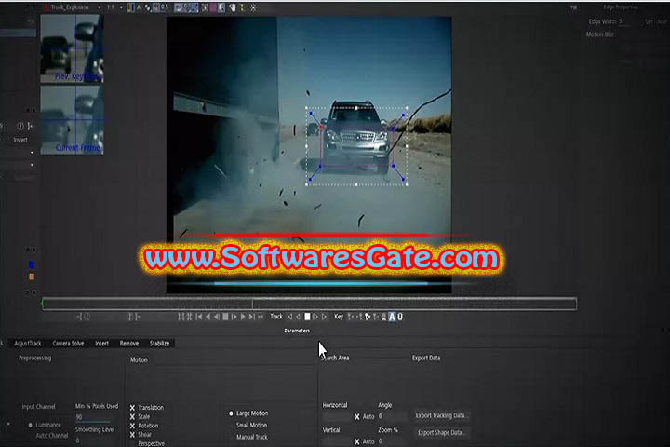The image size is (670, 447).
Task: Select the Manual Track option
Action: point(251,437)
